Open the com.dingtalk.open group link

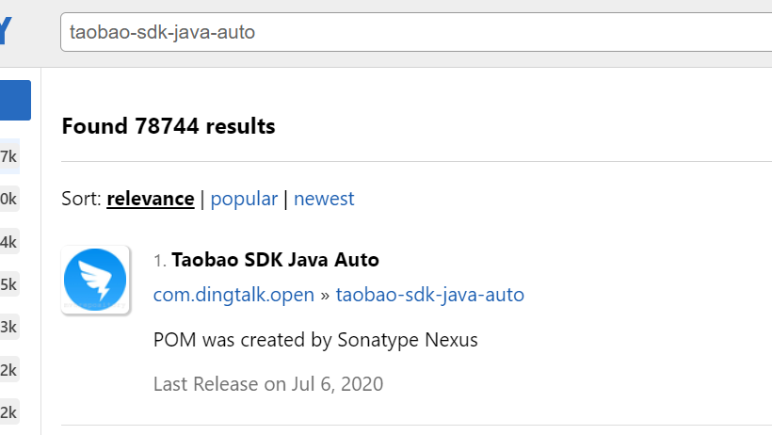point(233,295)
